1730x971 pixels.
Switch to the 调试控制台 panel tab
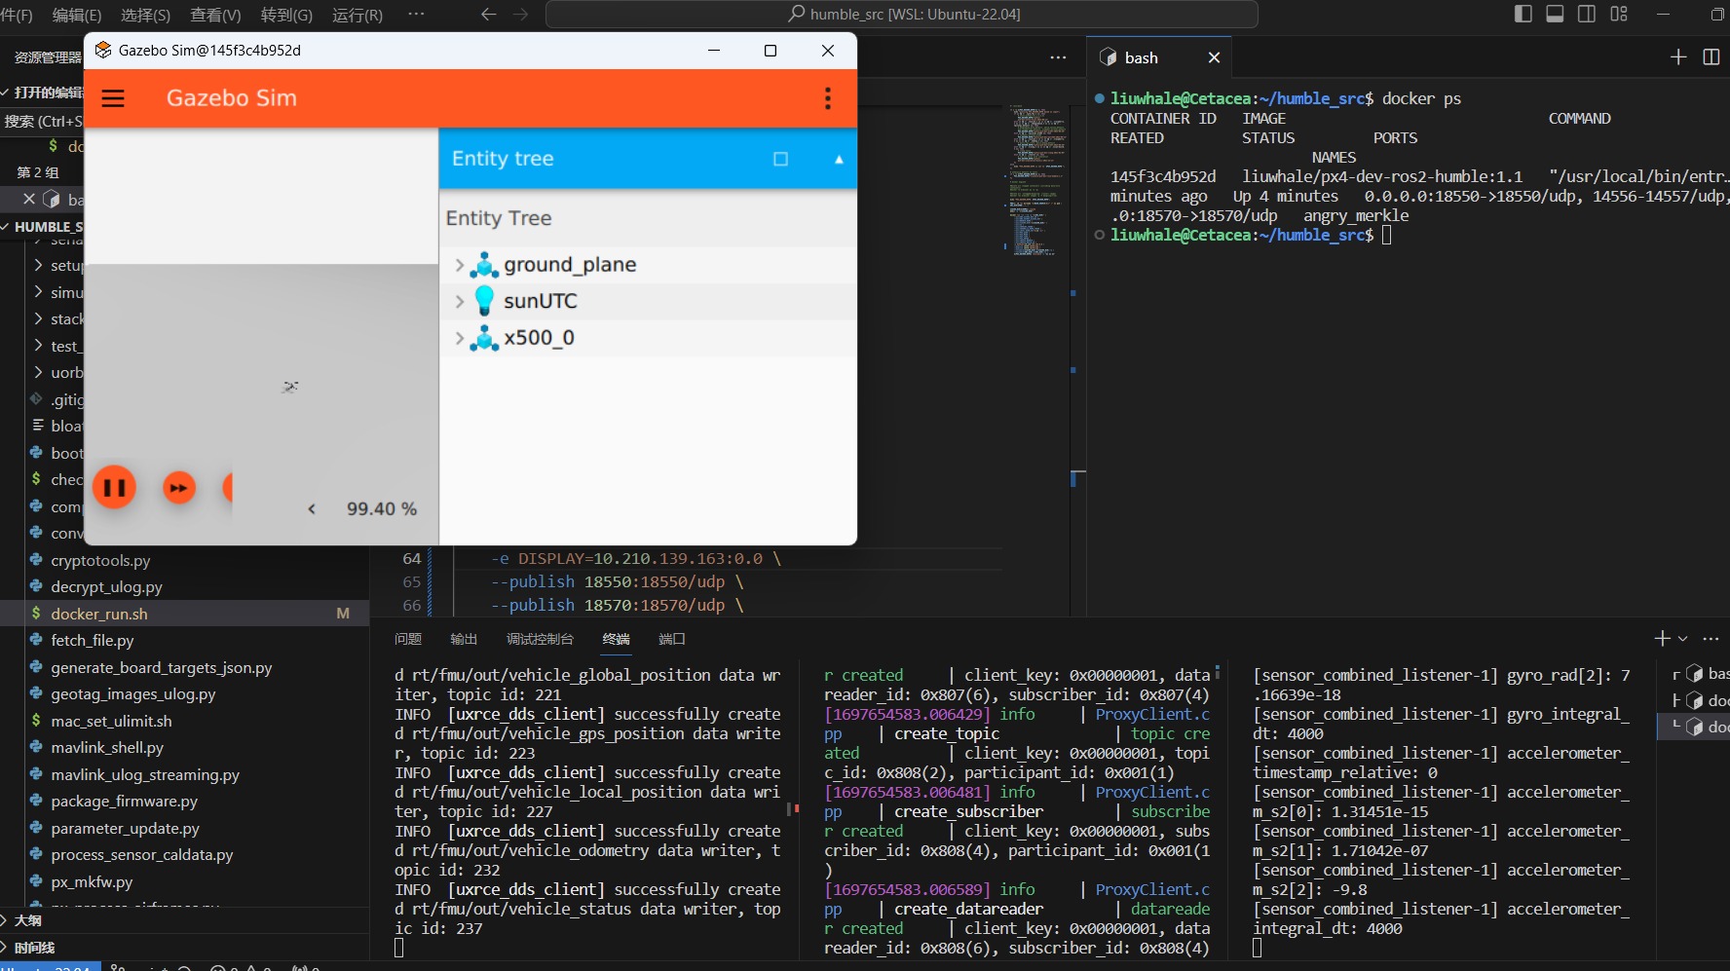pos(540,639)
